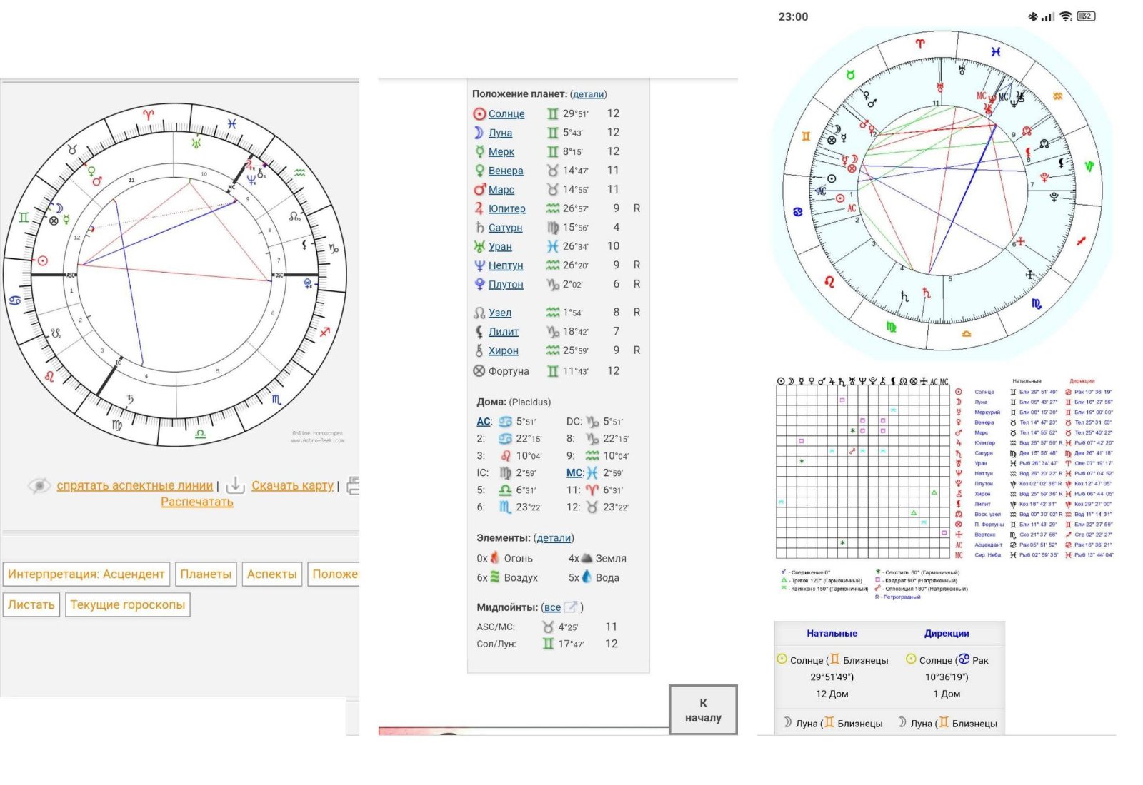Open the Аспекты tab
The width and height of the screenshot is (1143, 785).
[271, 574]
